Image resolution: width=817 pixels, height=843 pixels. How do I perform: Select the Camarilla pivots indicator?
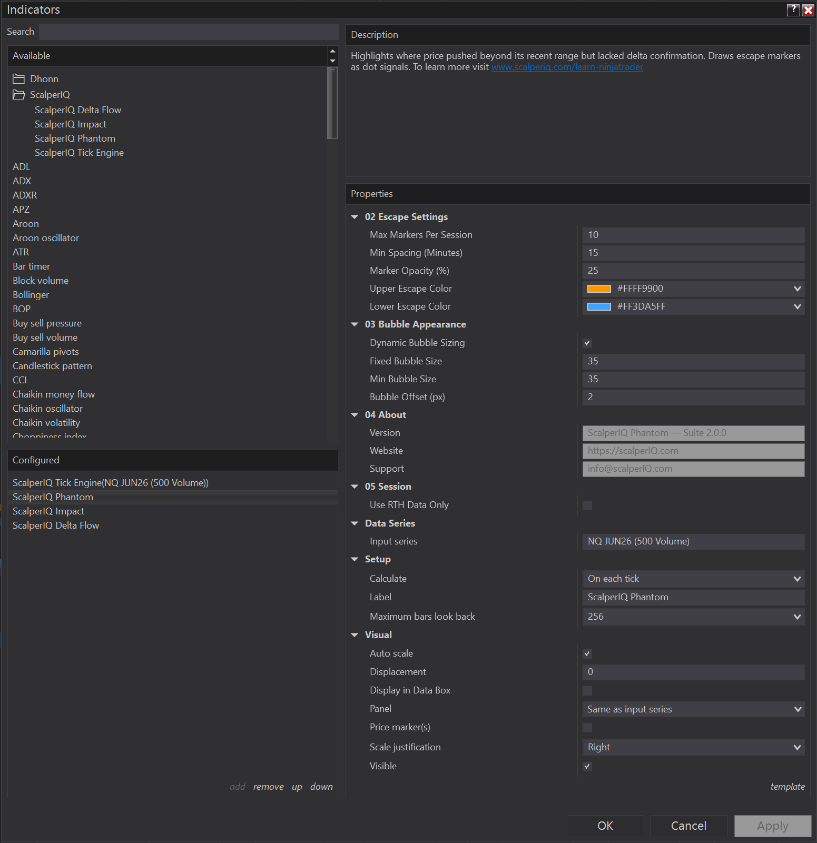(46, 352)
